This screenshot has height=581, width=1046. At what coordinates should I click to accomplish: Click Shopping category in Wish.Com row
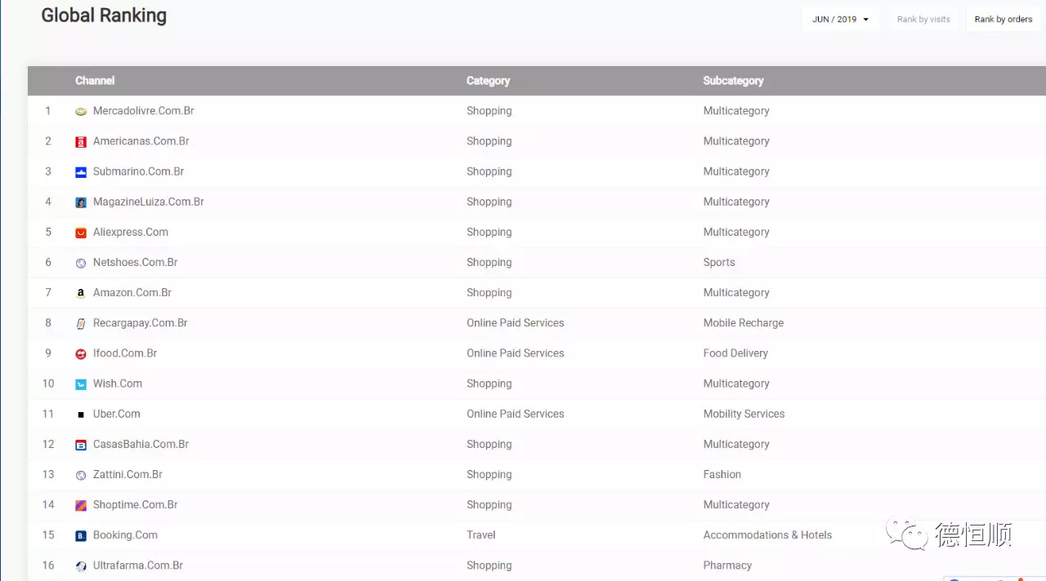pyautogui.click(x=489, y=384)
